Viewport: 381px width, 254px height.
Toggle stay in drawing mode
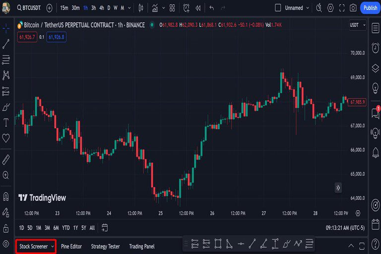click(6, 212)
